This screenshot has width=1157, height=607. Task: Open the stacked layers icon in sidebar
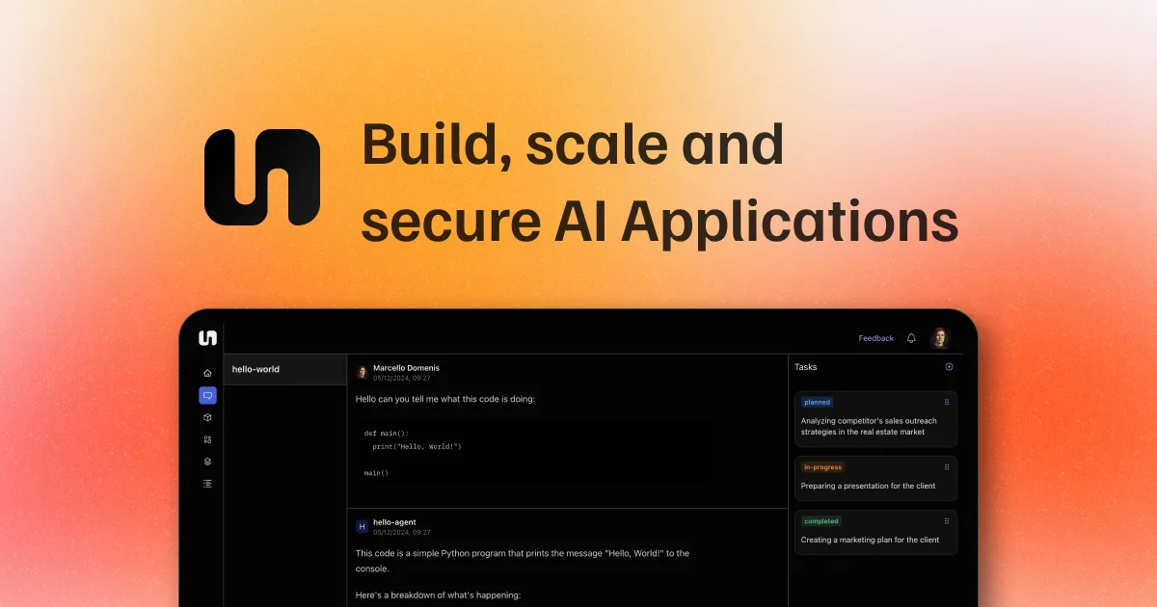207,462
